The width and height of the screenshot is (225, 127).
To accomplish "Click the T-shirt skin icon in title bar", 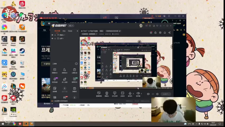I will [157, 26].
